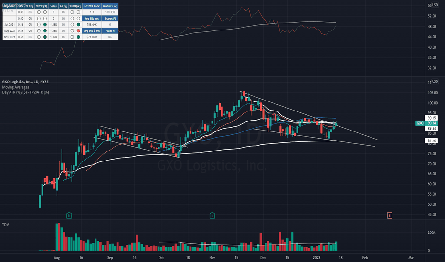Select the Moving Averages indicator legend
The height and width of the screenshot is (262, 445).
pyautogui.click(x=16, y=87)
